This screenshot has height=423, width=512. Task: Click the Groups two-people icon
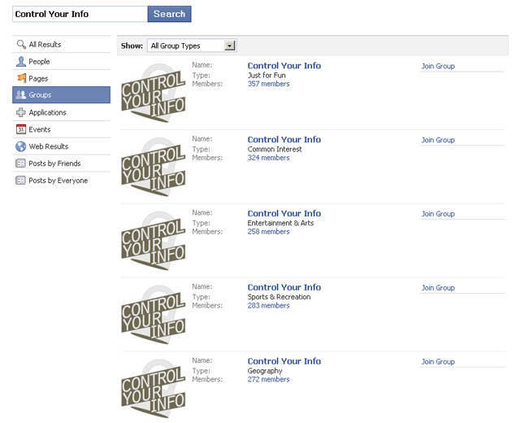21,95
